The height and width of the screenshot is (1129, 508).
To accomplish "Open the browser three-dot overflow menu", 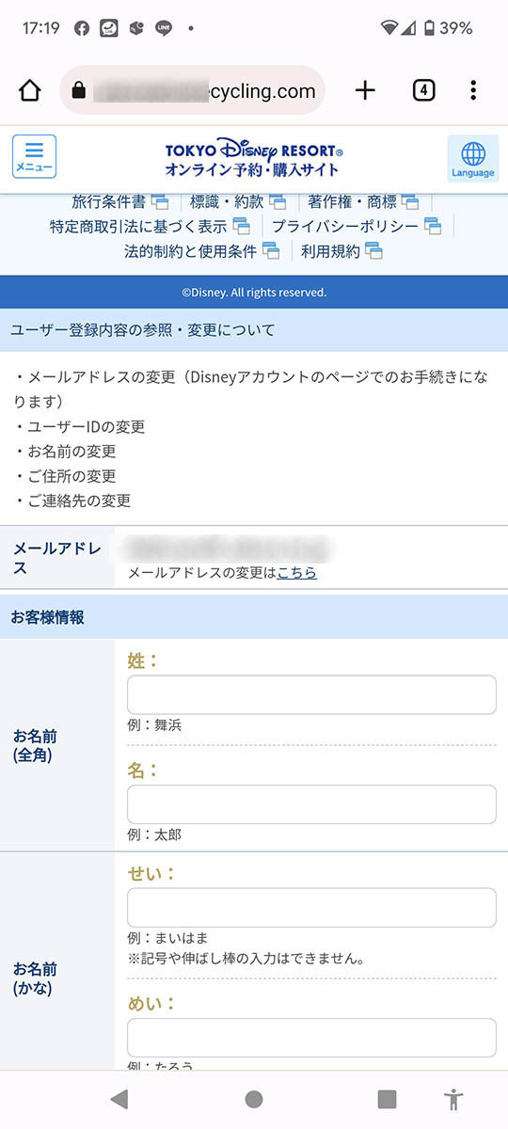I will 473,90.
